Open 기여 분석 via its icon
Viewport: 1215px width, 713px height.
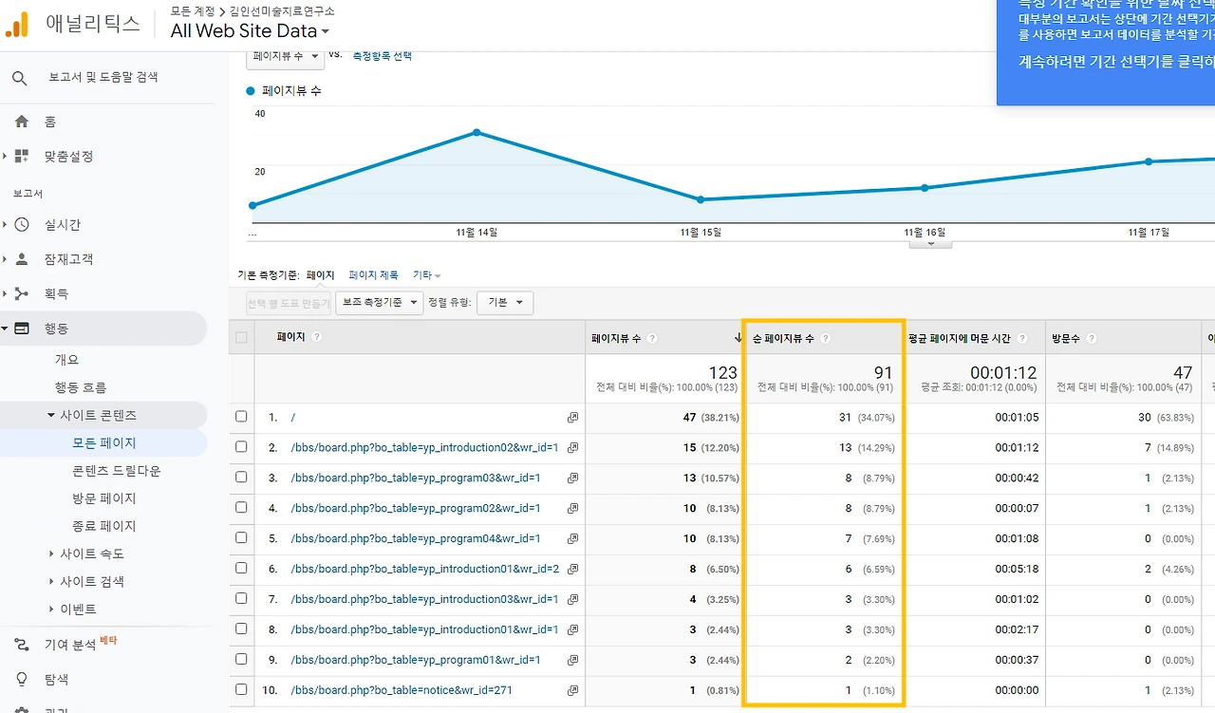pyautogui.click(x=22, y=645)
